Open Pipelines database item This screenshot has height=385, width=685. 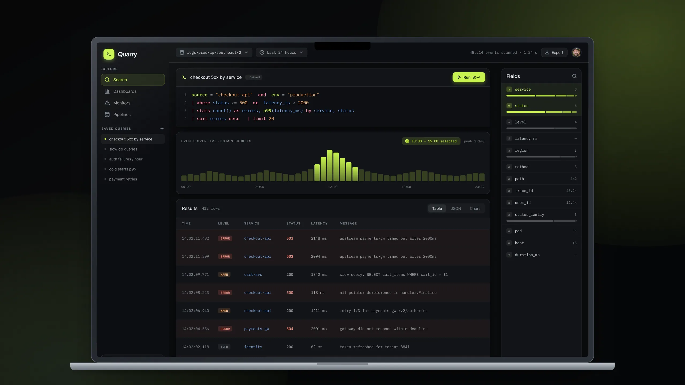point(133,114)
